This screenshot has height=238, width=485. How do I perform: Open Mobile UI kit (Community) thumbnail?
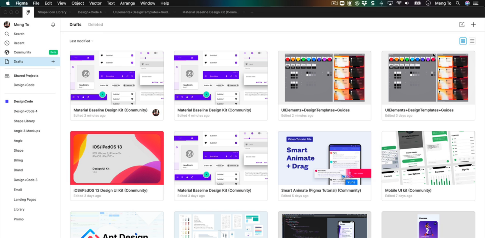click(428, 158)
